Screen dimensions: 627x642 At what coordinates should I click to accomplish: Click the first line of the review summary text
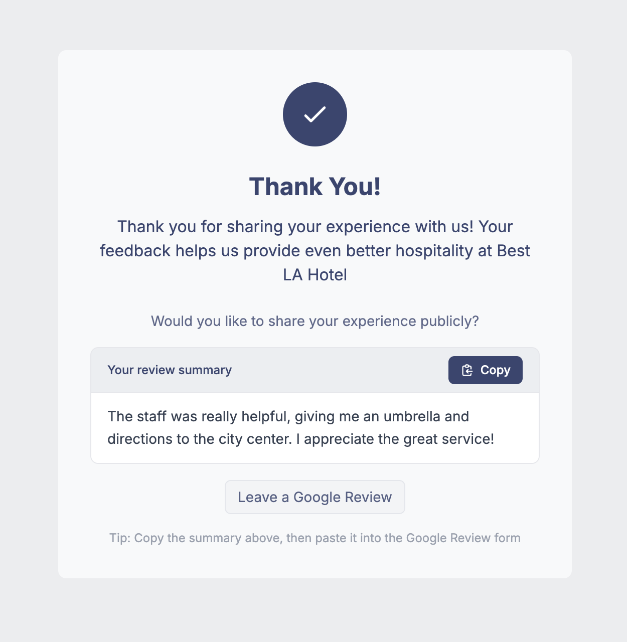288,416
